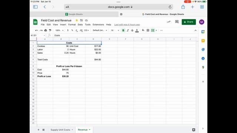Image resolution: width=237 pixels, height=133 pixels.
Task: Click the green Share button
Action: coord(188,22)
